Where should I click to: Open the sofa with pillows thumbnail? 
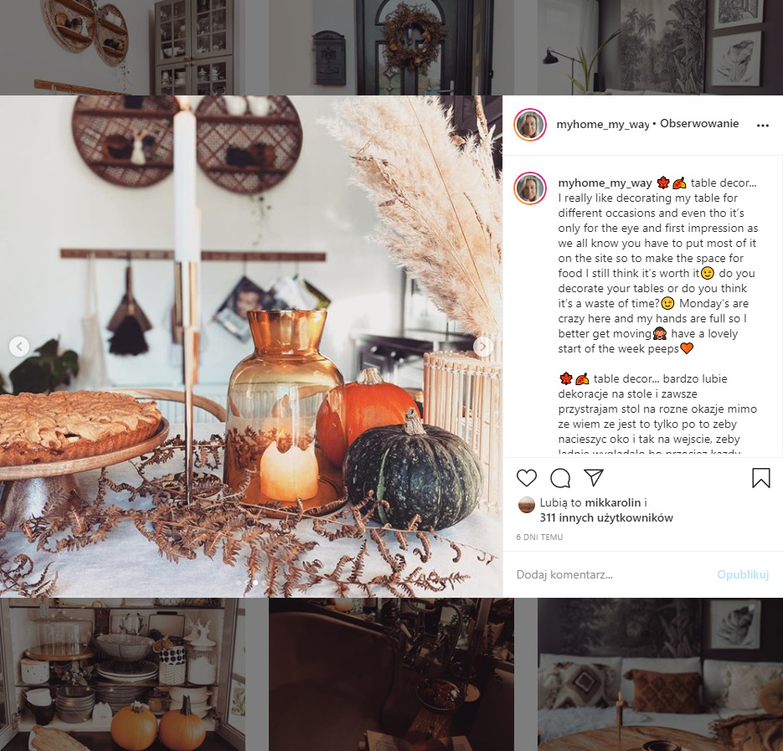click(660, 675)
